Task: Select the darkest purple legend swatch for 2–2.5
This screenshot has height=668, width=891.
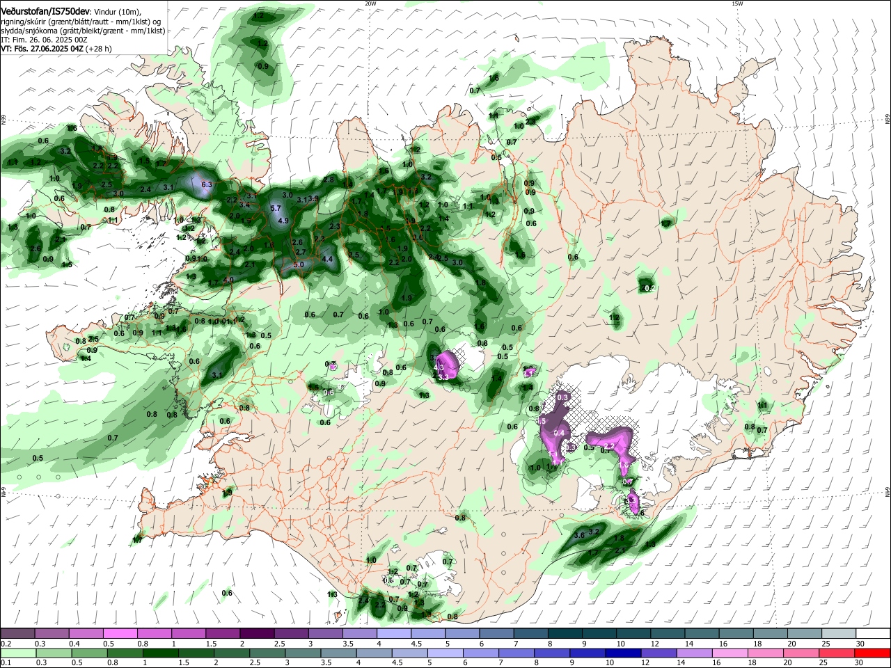Action: click(x=256, y=634)
